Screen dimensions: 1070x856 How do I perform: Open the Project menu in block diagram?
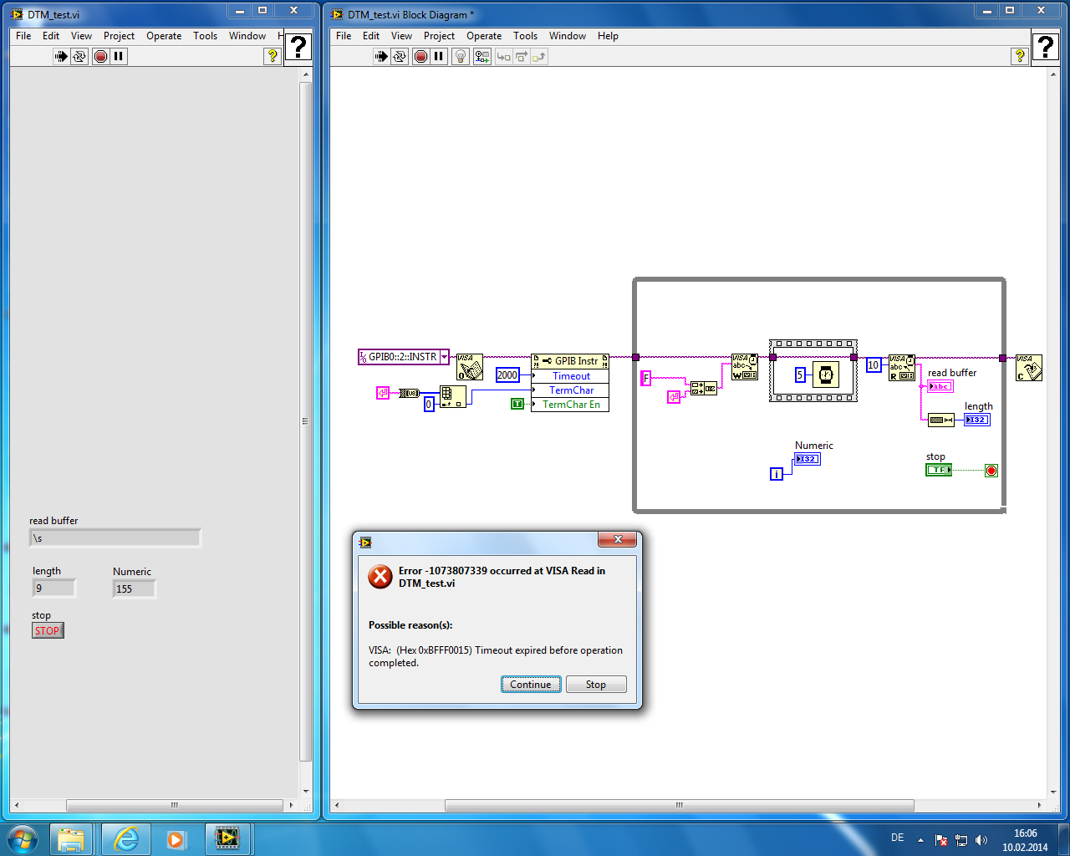coord(439,36)
